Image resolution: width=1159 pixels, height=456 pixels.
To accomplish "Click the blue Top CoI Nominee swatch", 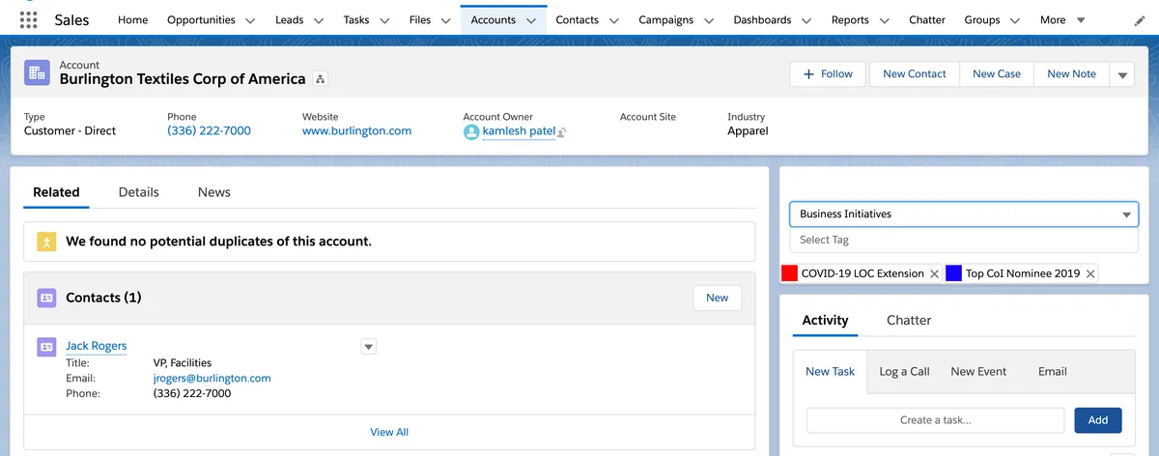I will point(953,273).
